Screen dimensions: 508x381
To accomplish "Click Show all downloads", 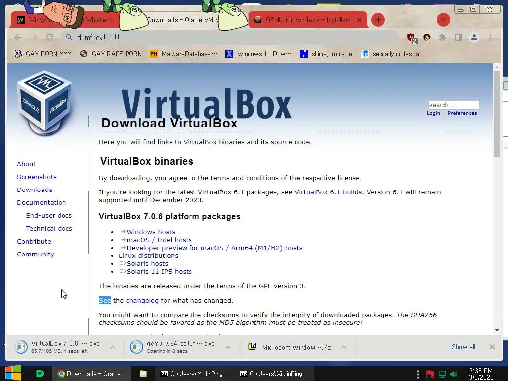I will (x=463, y=347).
